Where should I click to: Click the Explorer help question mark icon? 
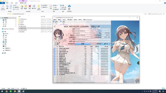[165, 3]
